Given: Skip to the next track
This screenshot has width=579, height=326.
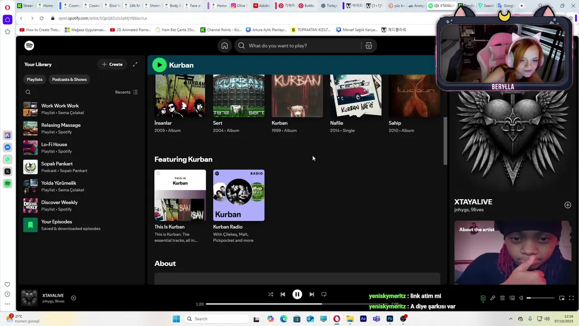Looking at the screenshot, I should point(312,294).
